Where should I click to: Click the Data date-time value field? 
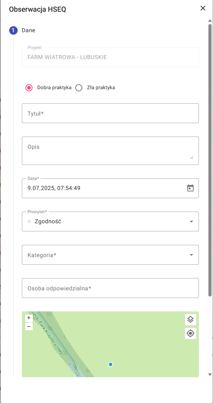pyautogui.click(x=102, y=188)
